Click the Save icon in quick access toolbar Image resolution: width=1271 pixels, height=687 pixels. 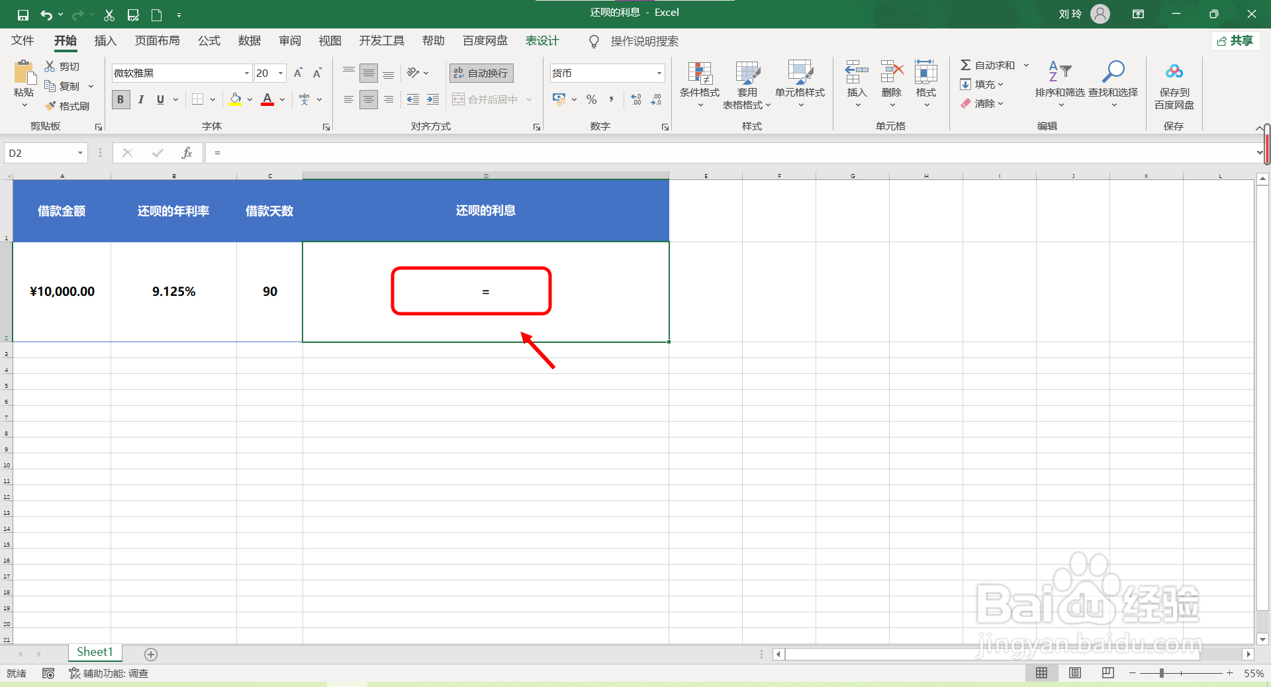pos(23,15)
